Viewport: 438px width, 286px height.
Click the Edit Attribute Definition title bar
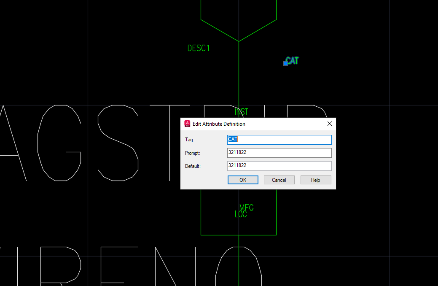point(253,124)
